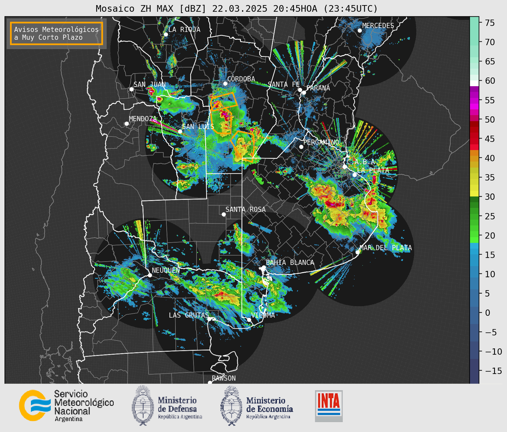Select the Avisos Meteorológicos a Muy Corto Plazo legend box

click(x=57, y=33)
